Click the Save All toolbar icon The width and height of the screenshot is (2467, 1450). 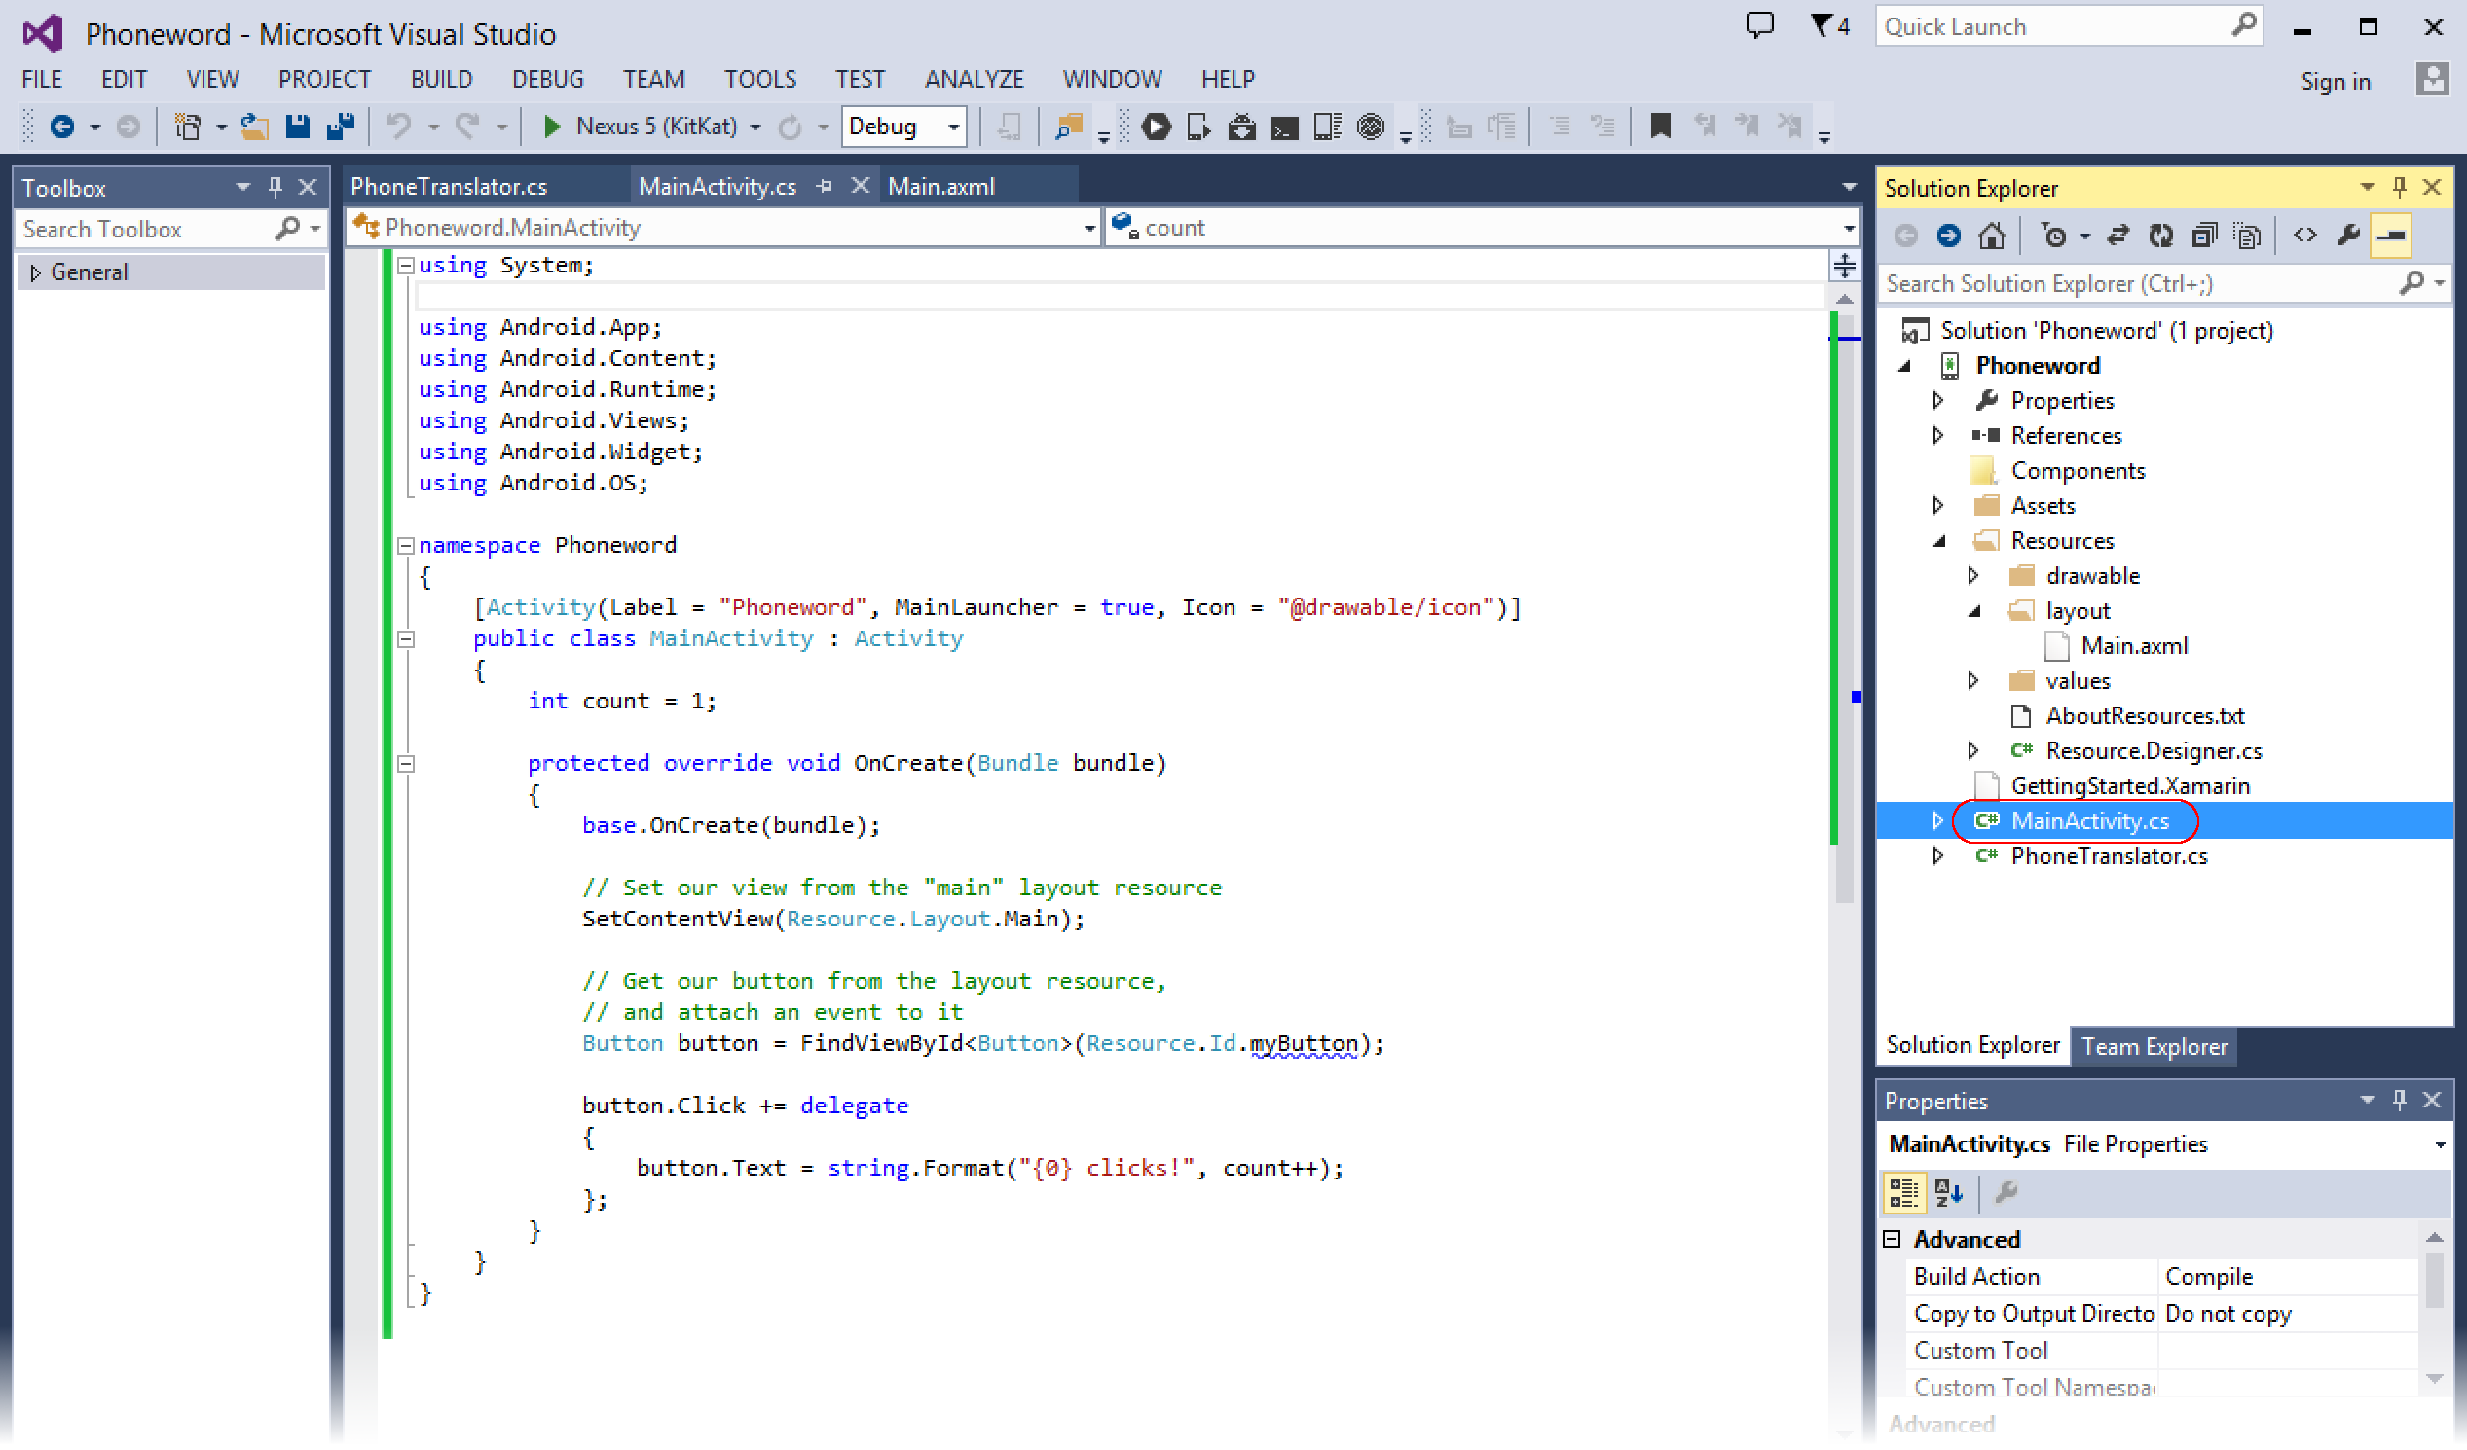[340, 127]
